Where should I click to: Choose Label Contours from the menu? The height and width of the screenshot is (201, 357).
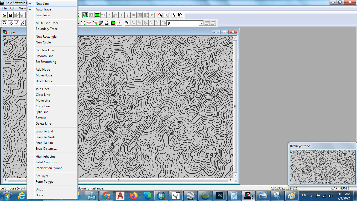click(46, 162)
